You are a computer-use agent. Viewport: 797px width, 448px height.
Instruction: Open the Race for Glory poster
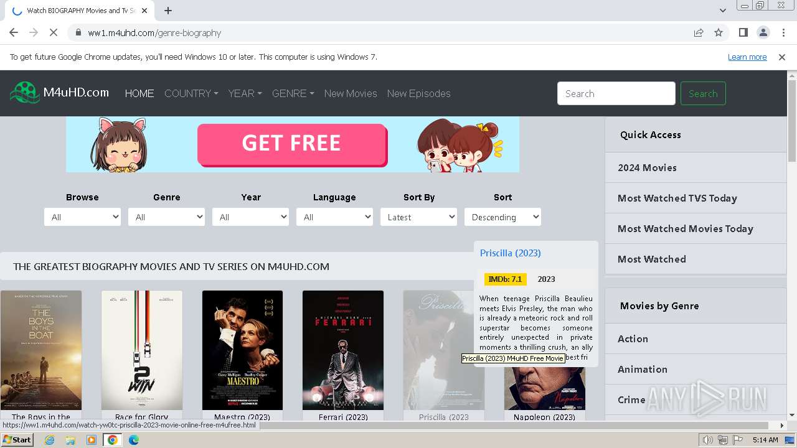[142, 350]
